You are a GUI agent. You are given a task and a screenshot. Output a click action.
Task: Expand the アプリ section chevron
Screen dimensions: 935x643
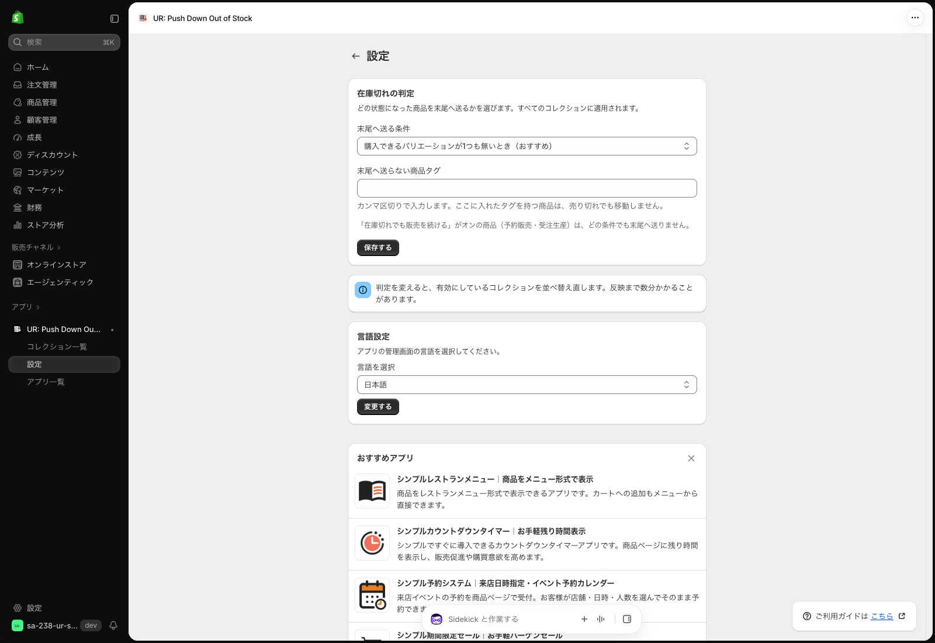point(38,307)
